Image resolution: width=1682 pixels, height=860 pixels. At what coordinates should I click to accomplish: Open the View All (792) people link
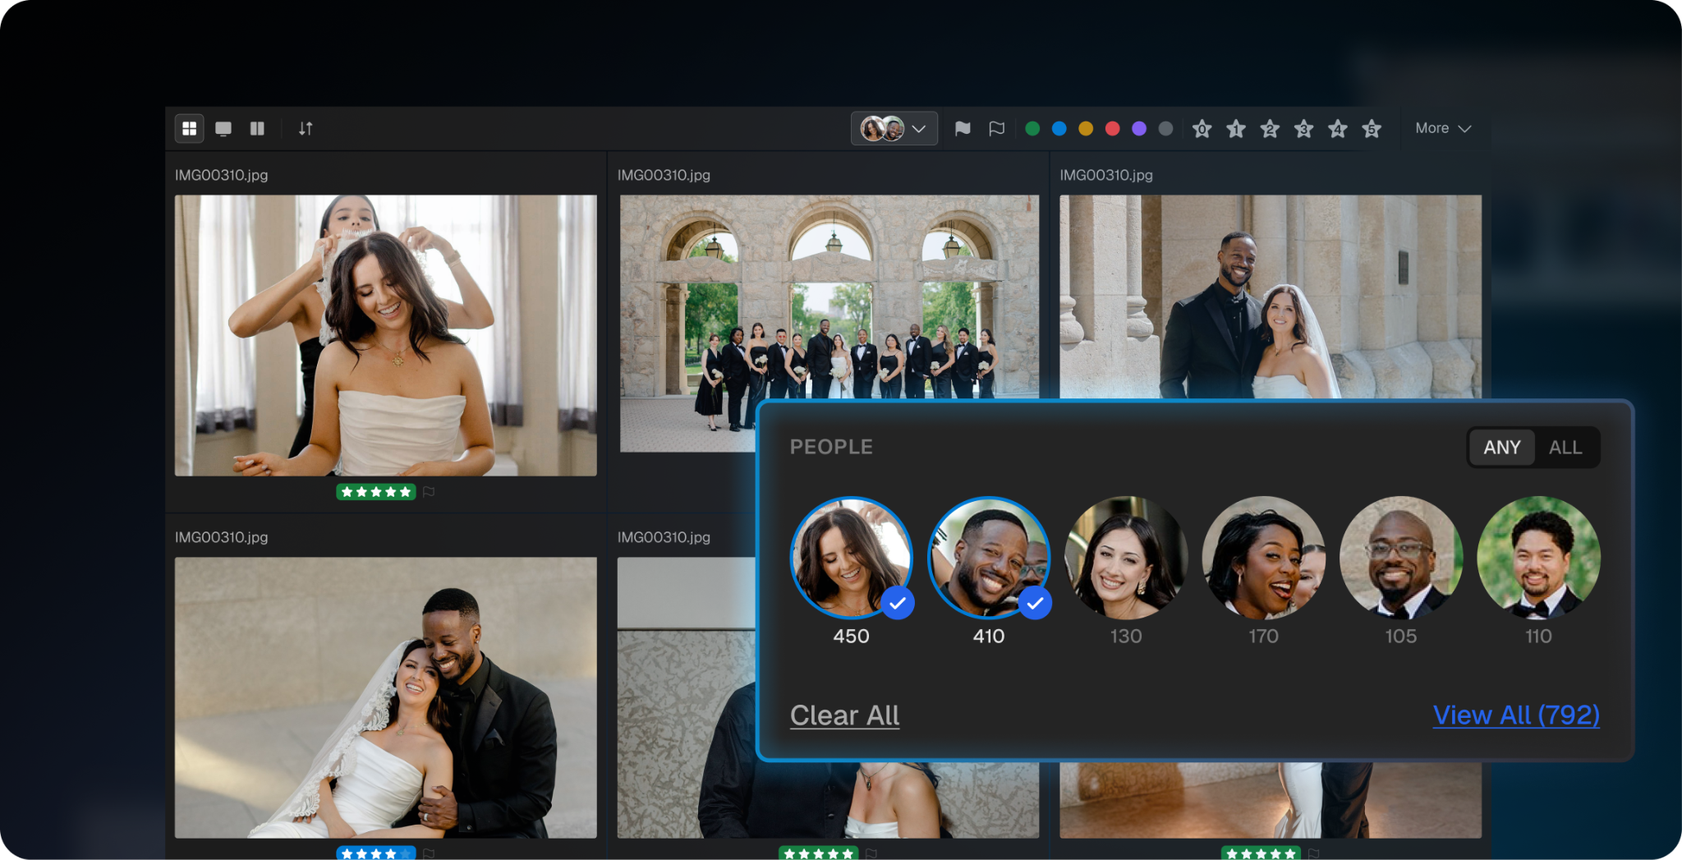pyautogui.click(x=1516, y=715)
